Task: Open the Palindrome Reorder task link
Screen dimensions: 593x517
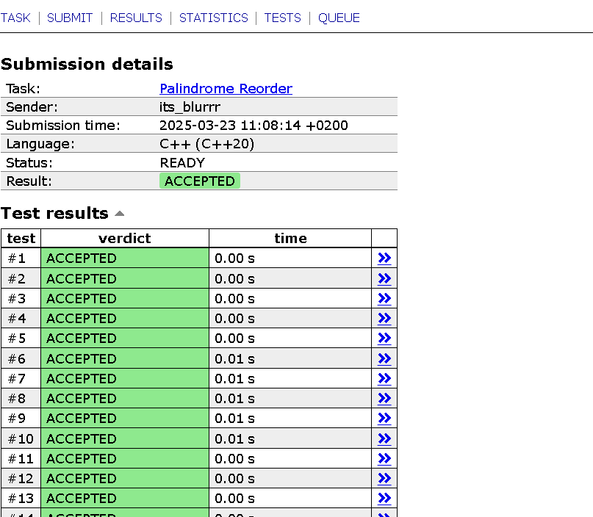Action: 226,88
